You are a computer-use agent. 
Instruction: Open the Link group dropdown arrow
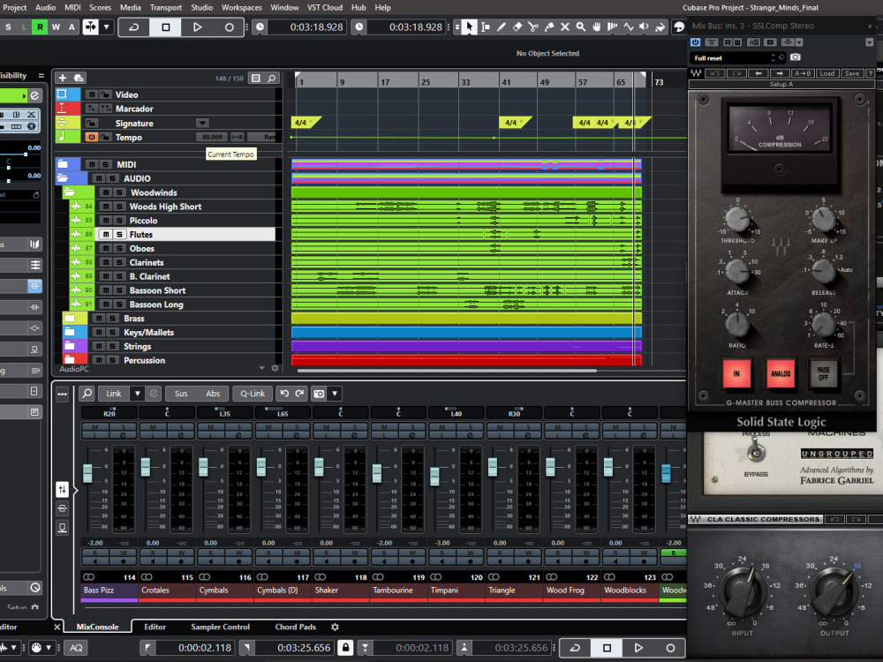tap(138, 394)
